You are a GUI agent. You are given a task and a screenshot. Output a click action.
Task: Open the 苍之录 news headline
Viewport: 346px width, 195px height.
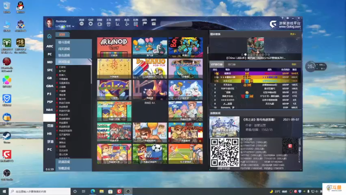259,120
